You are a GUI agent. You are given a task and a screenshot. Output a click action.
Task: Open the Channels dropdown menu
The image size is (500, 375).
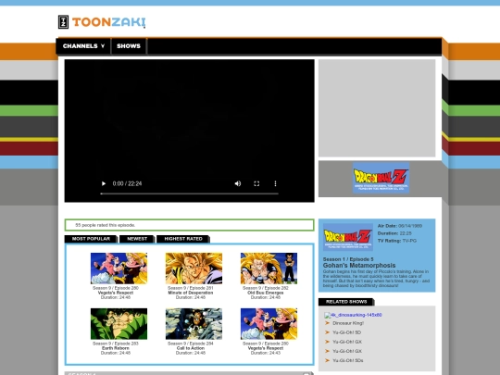83,46
